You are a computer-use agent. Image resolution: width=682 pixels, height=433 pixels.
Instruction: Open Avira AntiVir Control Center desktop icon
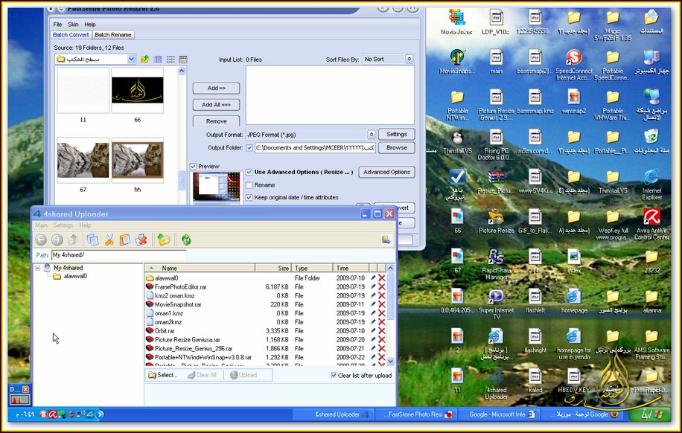651,223
